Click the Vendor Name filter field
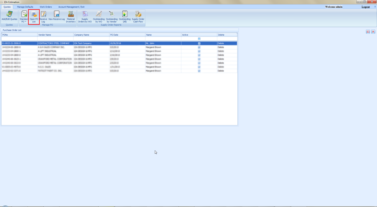 coord(55,39)
